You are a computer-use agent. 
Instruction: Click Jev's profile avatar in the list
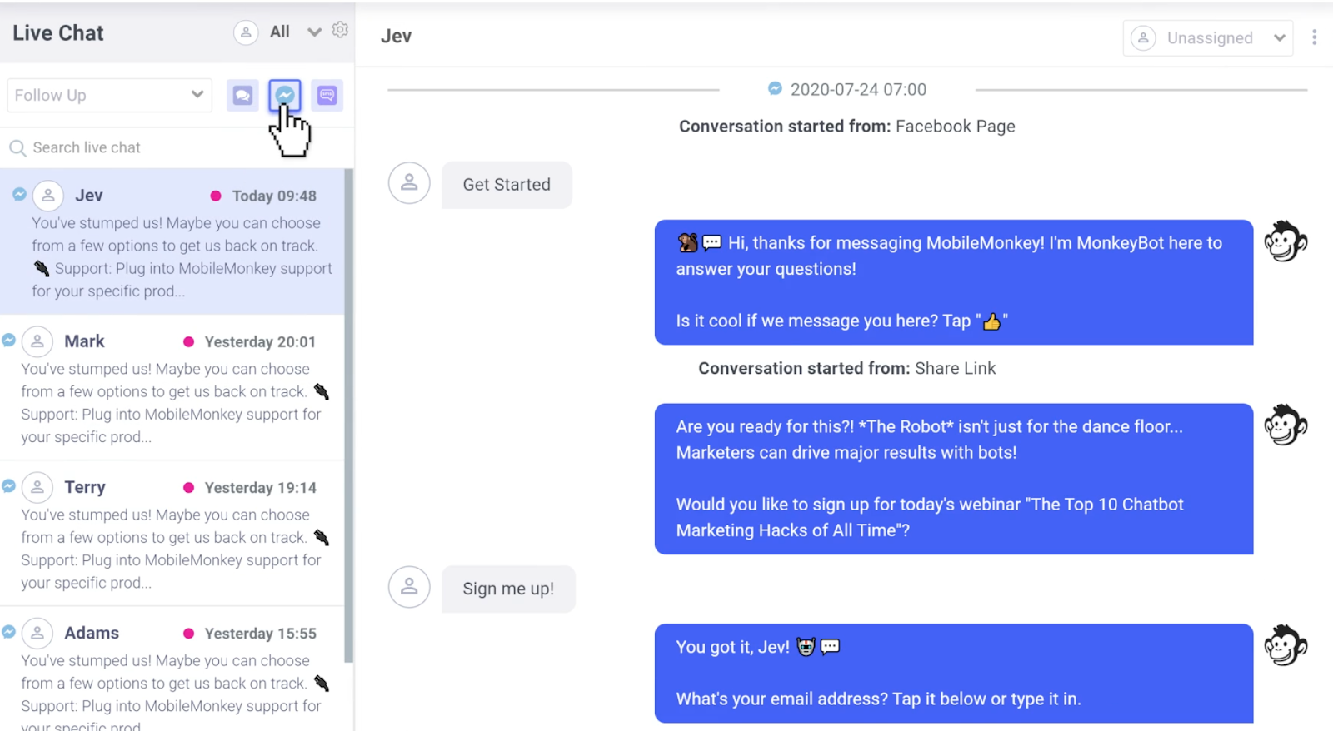48,196
